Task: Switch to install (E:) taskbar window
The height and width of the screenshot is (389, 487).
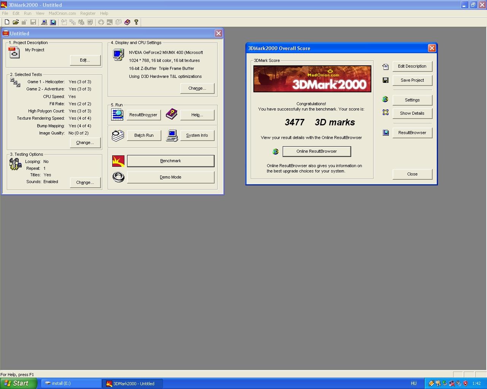Action: (71, 383)
